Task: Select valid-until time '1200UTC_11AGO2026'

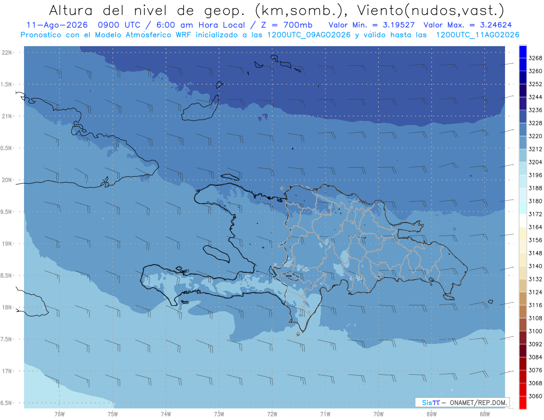Action: tap(477, 35)
